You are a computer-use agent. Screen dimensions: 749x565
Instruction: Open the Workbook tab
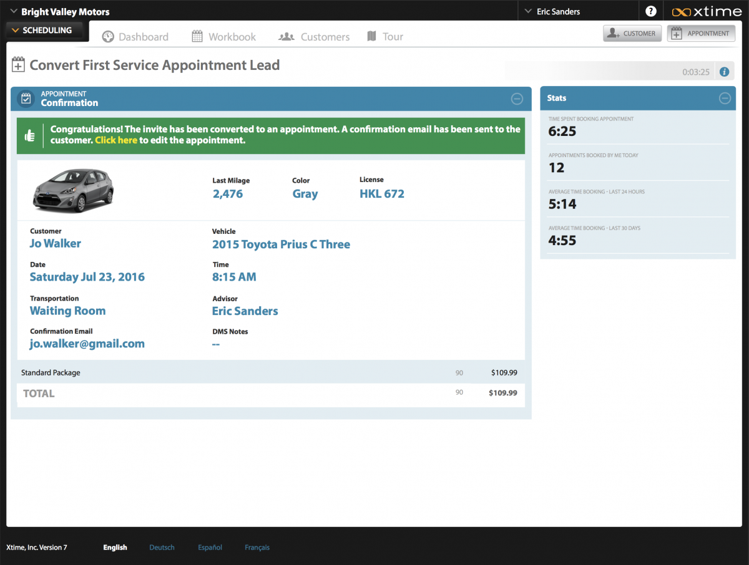click(x=223, y=37)
